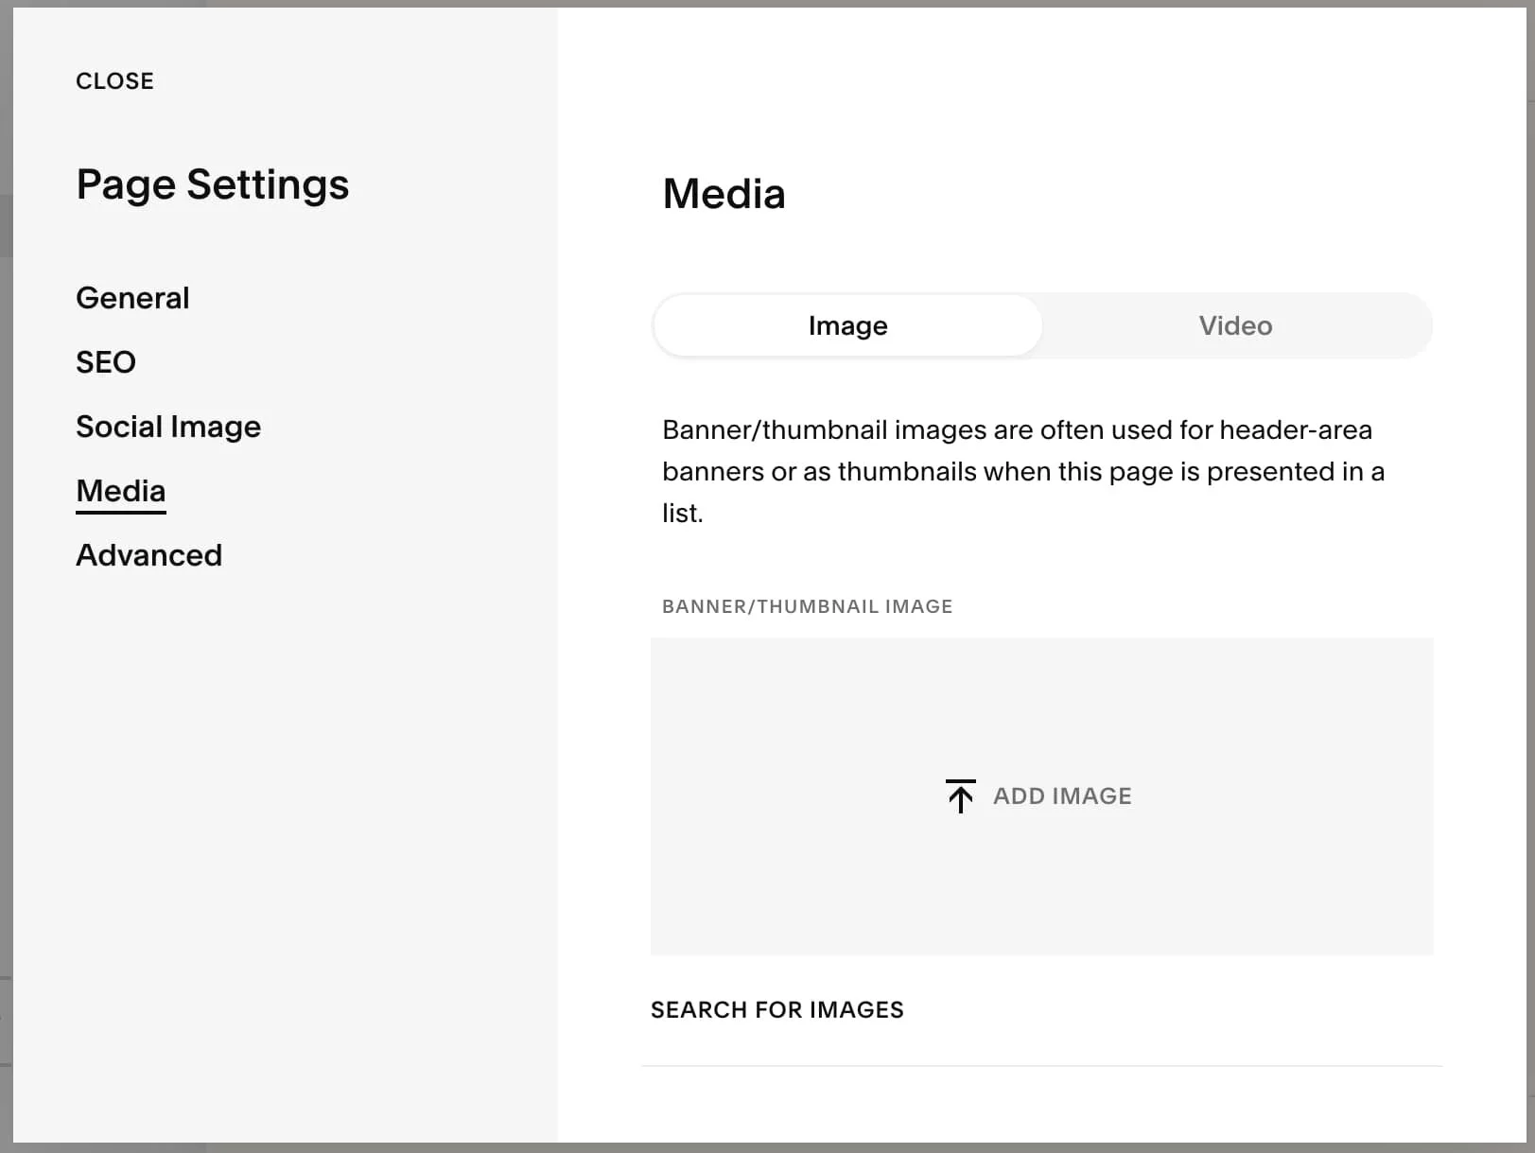Select the Image/Video segmented toggle on Video
Viewport: 1535px width, 1153px height.
pos(1235,324)
